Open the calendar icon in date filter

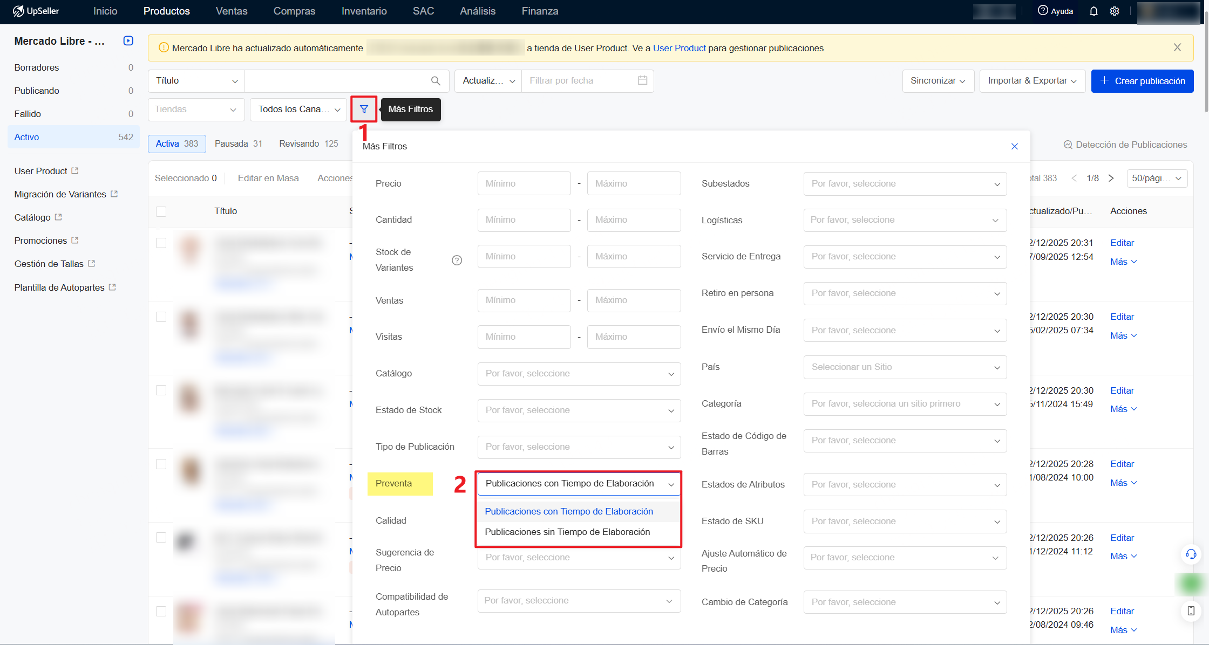pos(642,80)
